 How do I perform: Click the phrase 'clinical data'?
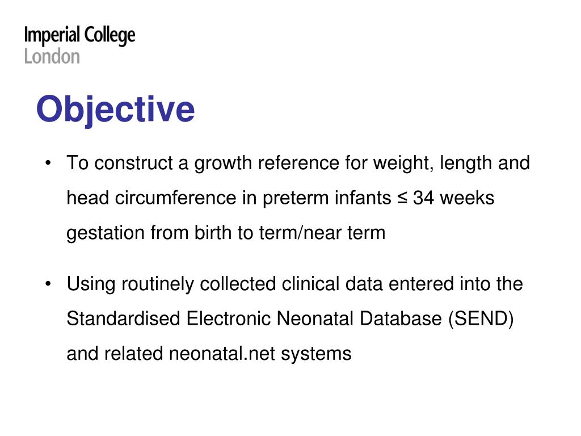coord(332,284)
